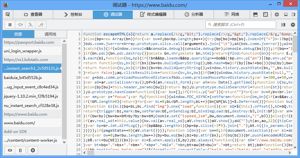300x158 pixels.
Task: Click the editor horizontal scrollbar thumb
Action: [x=91, y=153]
